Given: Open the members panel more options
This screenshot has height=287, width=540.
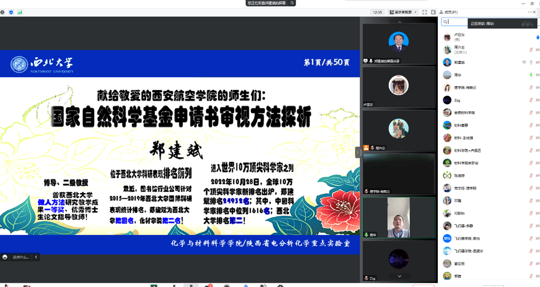Looking at the screenshot, I should (529, 12).
